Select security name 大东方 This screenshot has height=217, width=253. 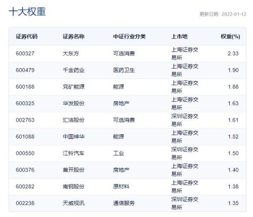71,53
